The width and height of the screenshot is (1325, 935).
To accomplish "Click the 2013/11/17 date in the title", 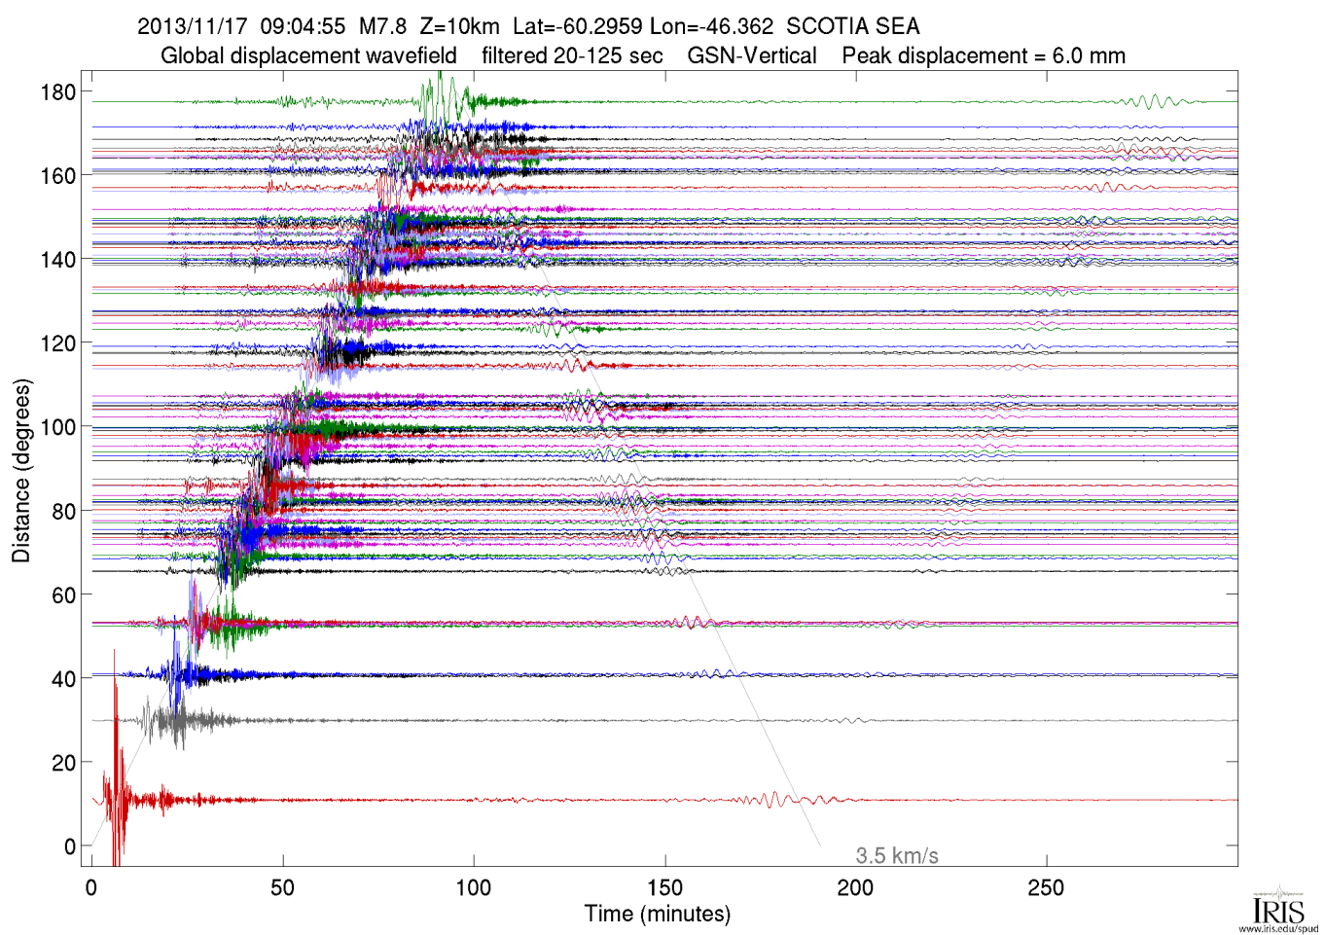I will click(x=193, y=26).
